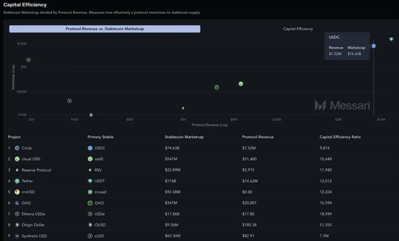This screenshot has width=399, height=241.
Task: Click the $14.62M protocol revenue value
Action: click(250, 181)
